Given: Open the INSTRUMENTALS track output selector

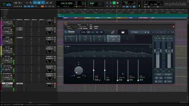Looking at the screenshot, I should tap(50, 76).
